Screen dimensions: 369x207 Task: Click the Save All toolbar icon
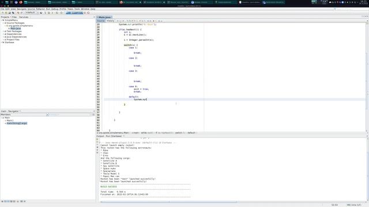[x=13, y=13]
